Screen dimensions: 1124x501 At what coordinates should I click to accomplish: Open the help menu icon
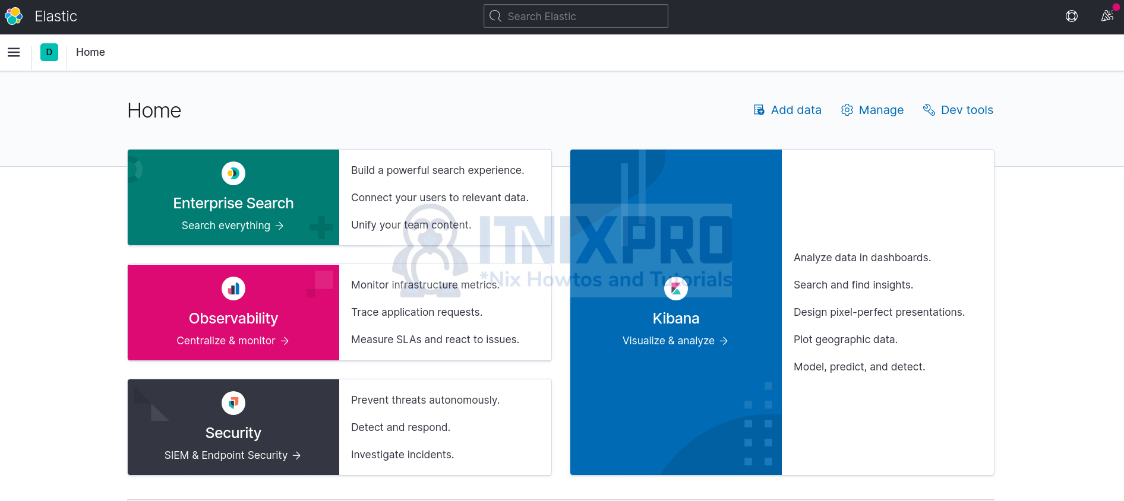pos(1071,16)
